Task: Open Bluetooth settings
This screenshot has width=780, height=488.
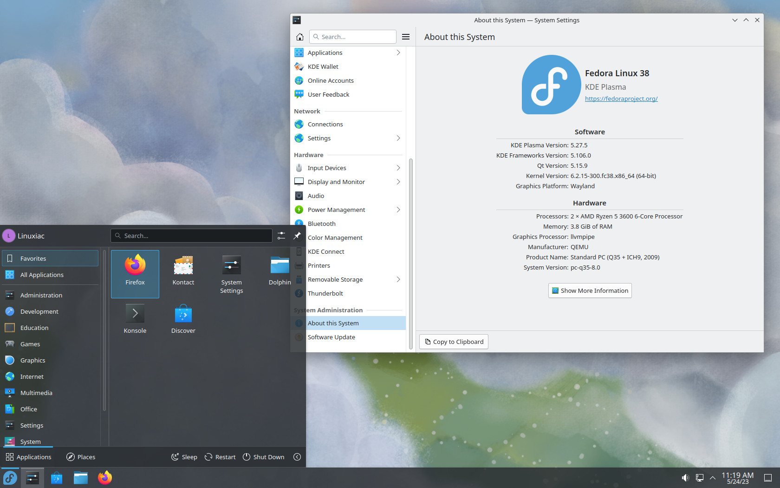Action: click(x=348, y=224)
